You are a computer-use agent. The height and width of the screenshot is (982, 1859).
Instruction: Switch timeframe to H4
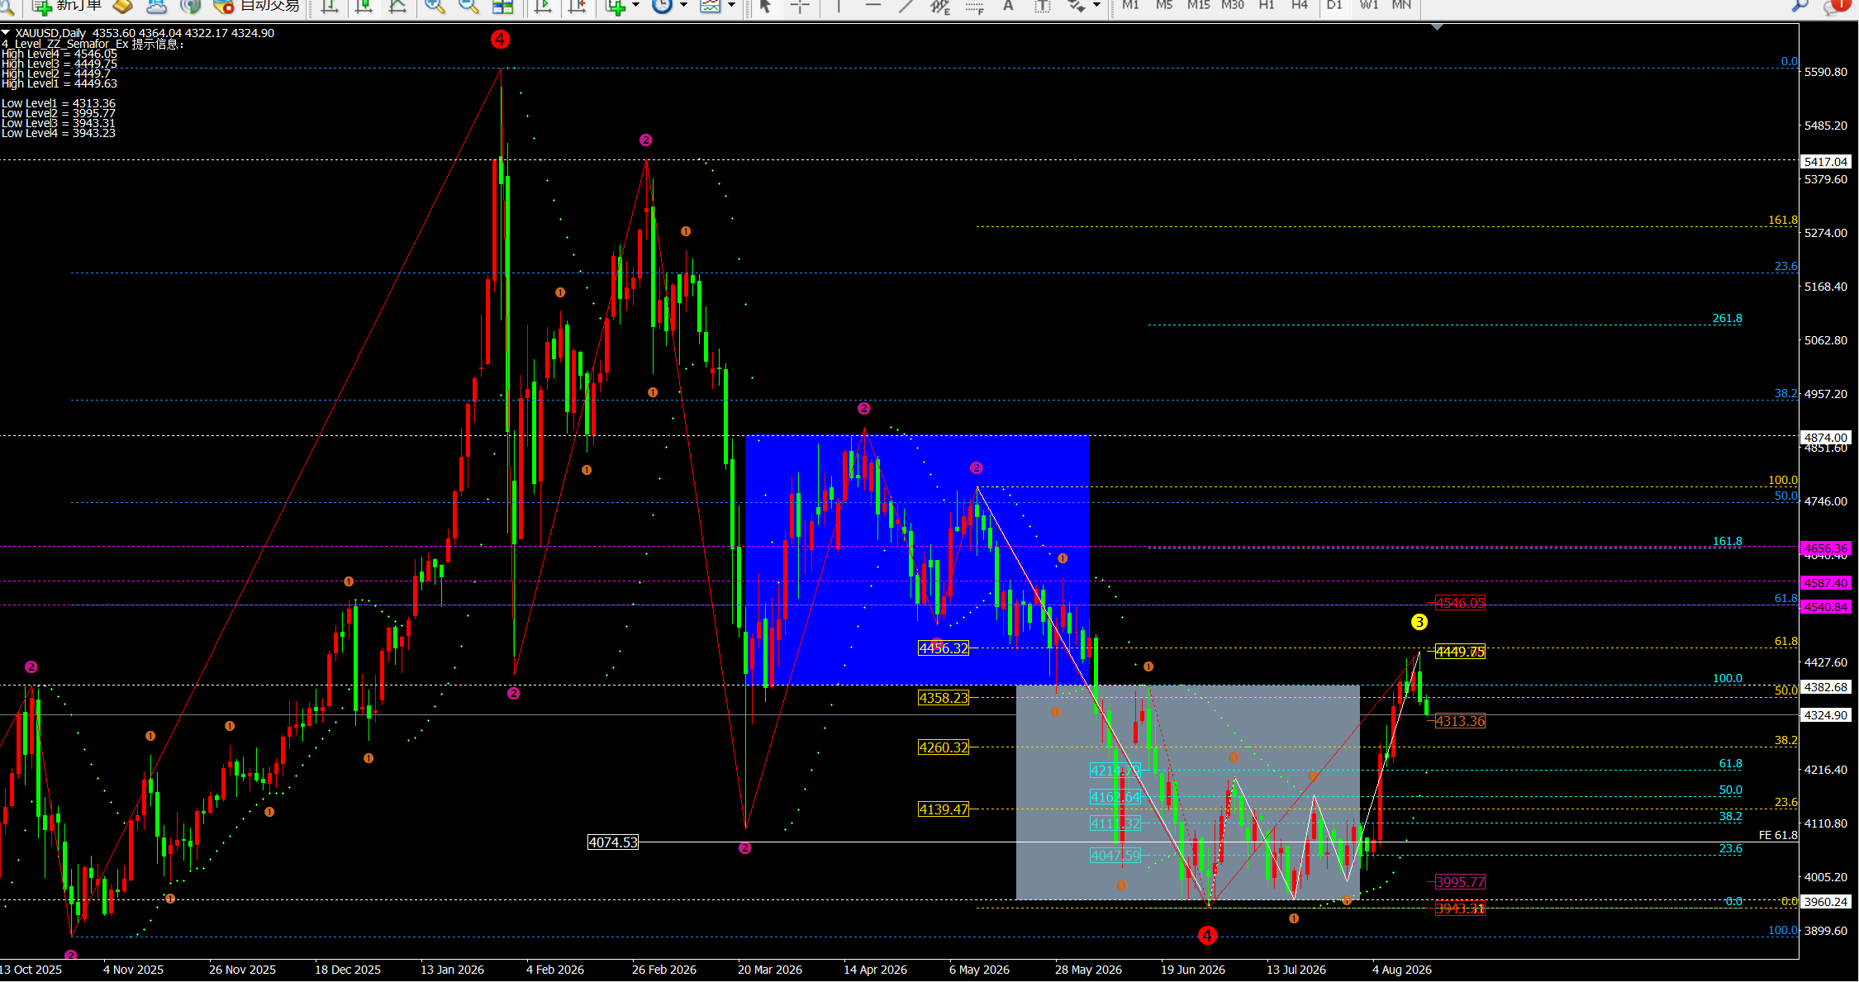click(x=1300, y=5)
